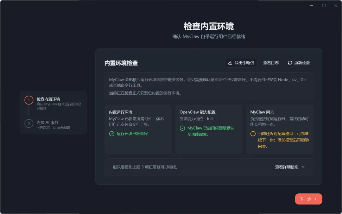Click the 导出诊断包 export button

[241, 63]
